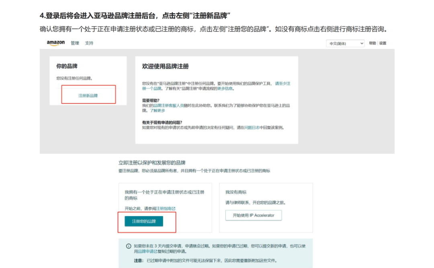Click the 请与律师联系，开启您的品牌之旅。 text
The height and width of the screenshot is (268, 434).
(x=256, y=203)
